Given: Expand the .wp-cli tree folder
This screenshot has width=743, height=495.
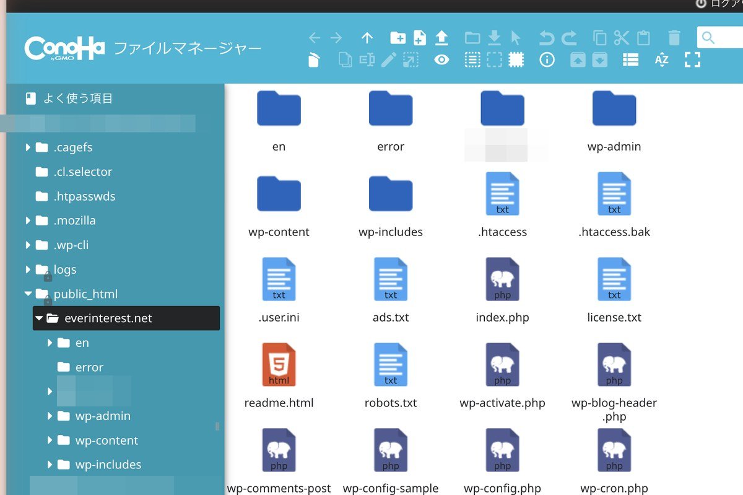Looking at the screenshot, I should coord(28,245).
